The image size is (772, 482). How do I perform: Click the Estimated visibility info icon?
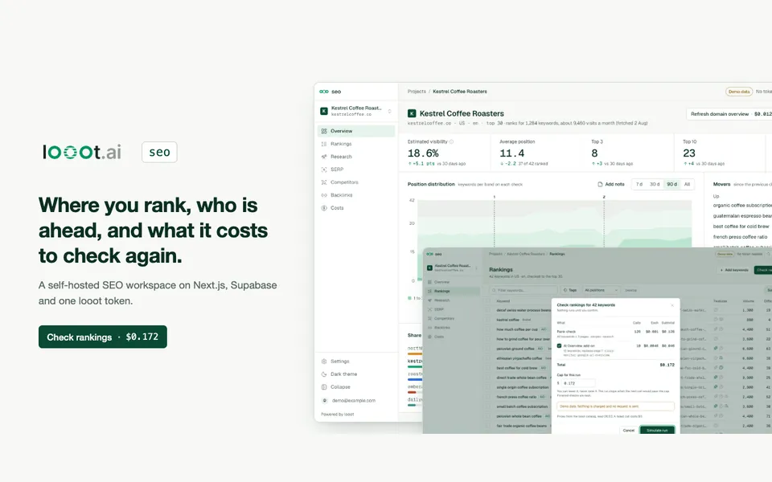point(451,141)
